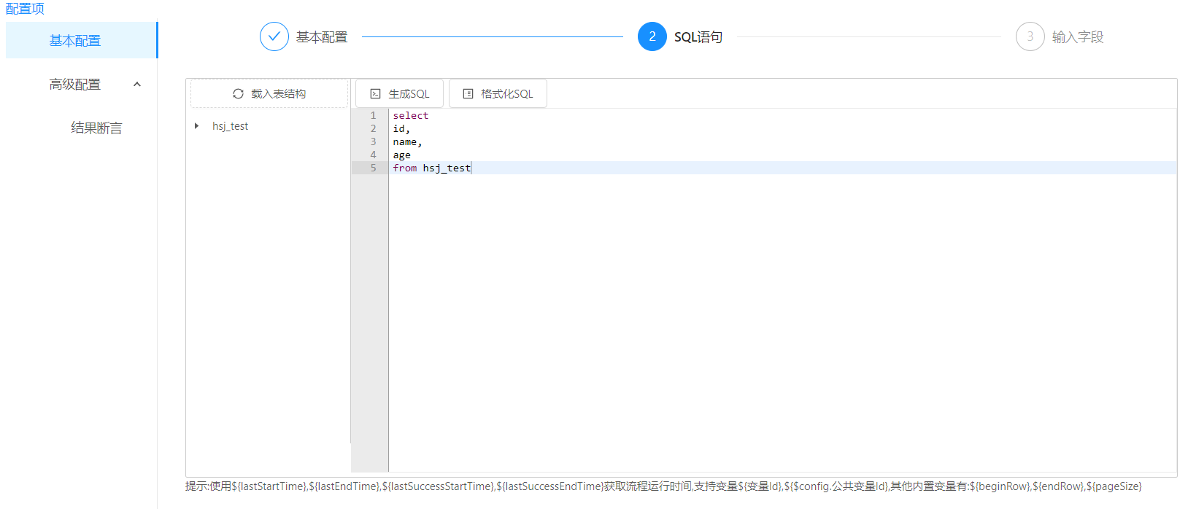Open 基本配置 in the left sidebar

[x=75, y=41]
